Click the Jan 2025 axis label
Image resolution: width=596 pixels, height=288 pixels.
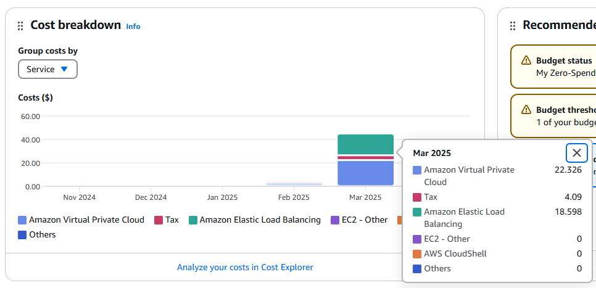(222, 197)
